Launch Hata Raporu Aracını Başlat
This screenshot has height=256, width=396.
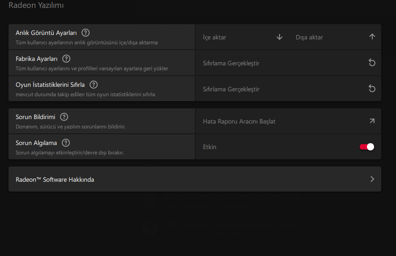pyautogui.click(x=239, y=121)
